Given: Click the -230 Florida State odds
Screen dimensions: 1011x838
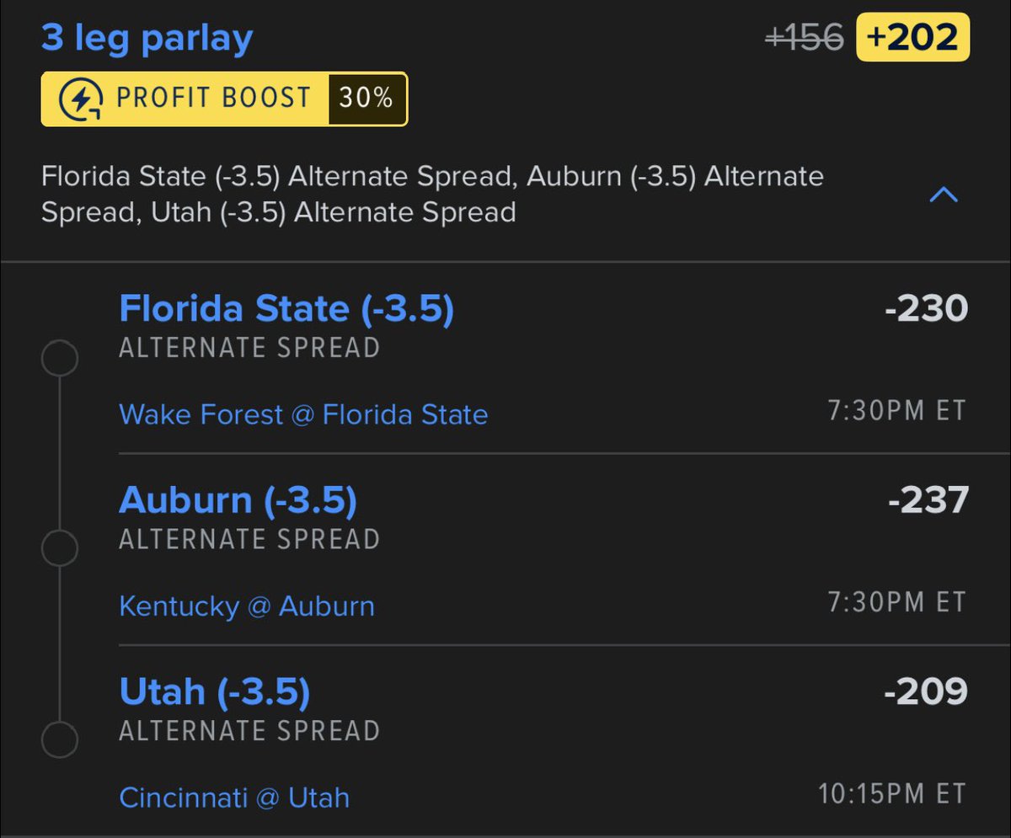Looking at the screenshot, I should point(926,309).
